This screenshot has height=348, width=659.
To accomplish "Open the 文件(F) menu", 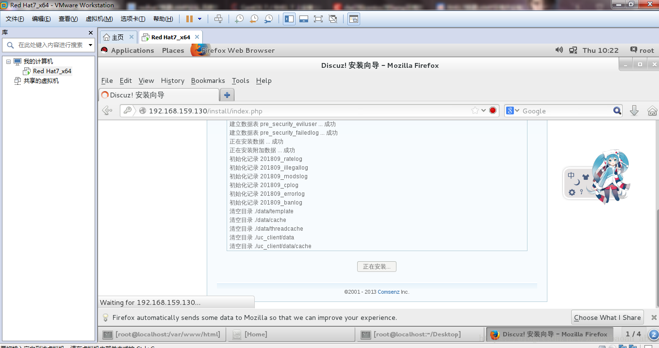I will click(15, 19).
